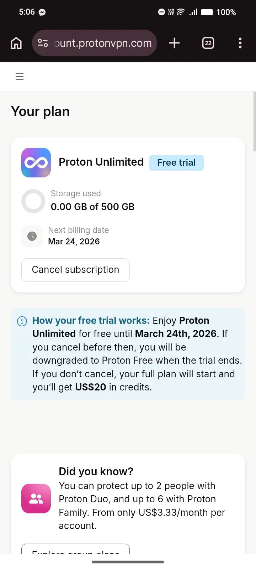Image resolution: width=256 pixels, height=570 pixels.
Task: Tap the Your plan heading
Action: click(x=40, y=112)
